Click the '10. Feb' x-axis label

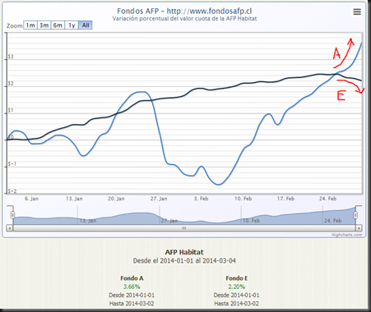click(243, 199)
